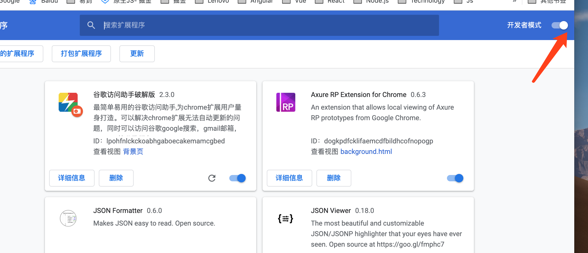Open the Vue bookmark folder
Screen dimensions: 588x253
click(294, 2)
